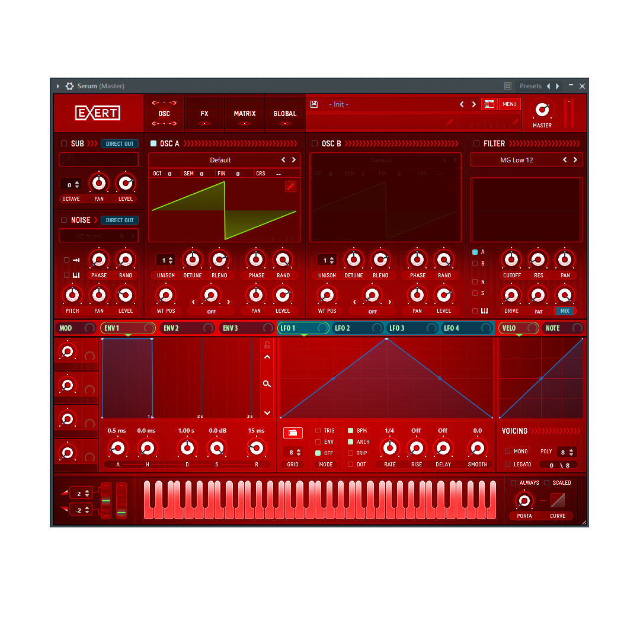Click the SUB DIRECT OUT button
Screen dimensions: 640x640
(x=120, y=143)
